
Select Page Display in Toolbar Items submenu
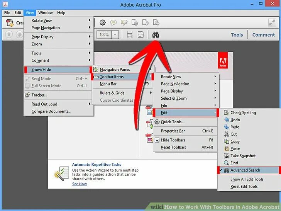point(186,91)
